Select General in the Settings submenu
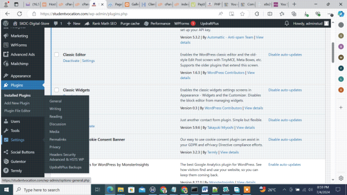Viewport: 347px width, 195px height. click(x=55, y=102)
